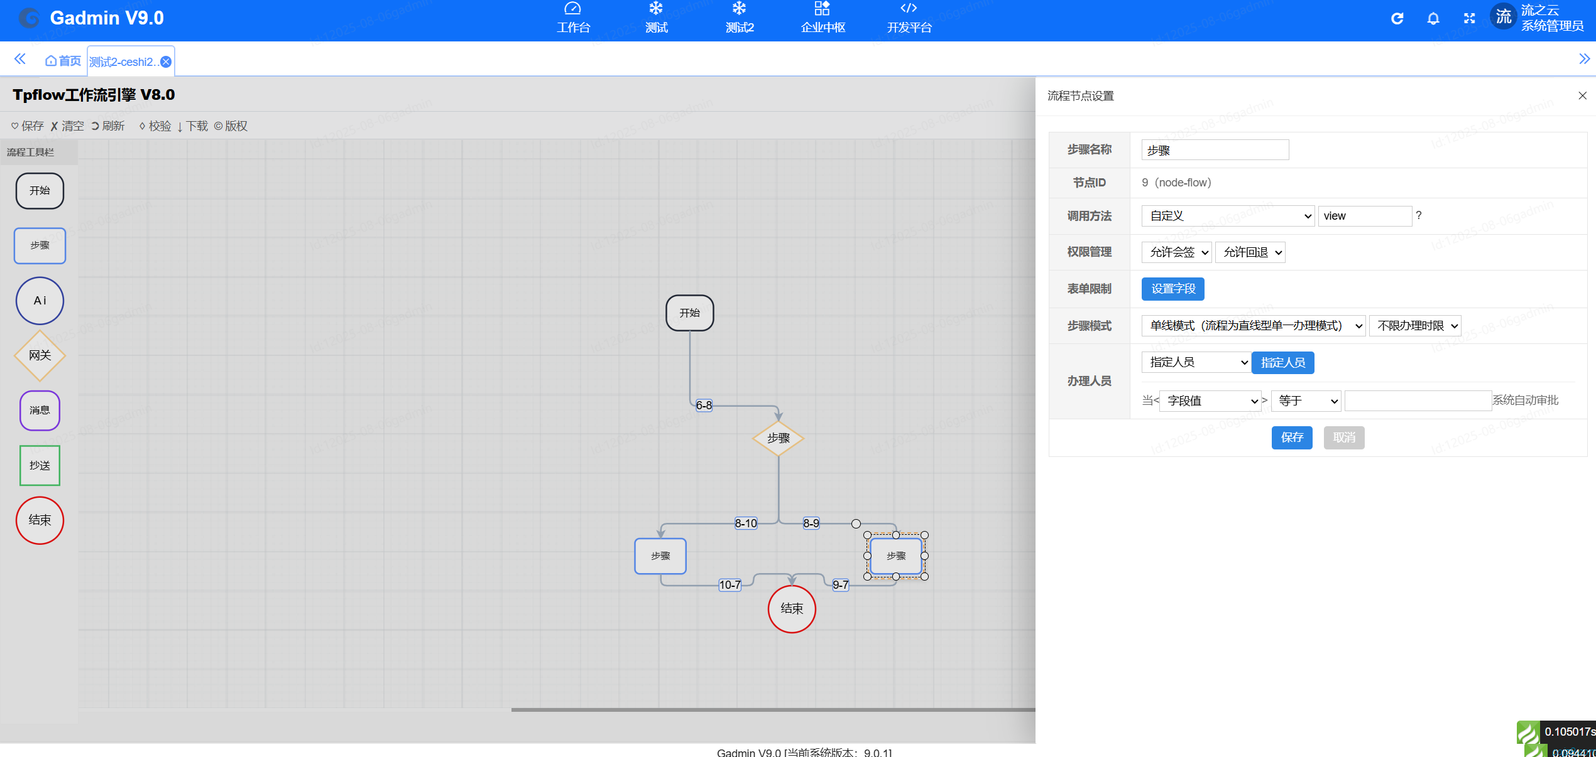The width and height of the screenshot is (1596, 757).
Task: Open the notification bell
Action: 1433,18
